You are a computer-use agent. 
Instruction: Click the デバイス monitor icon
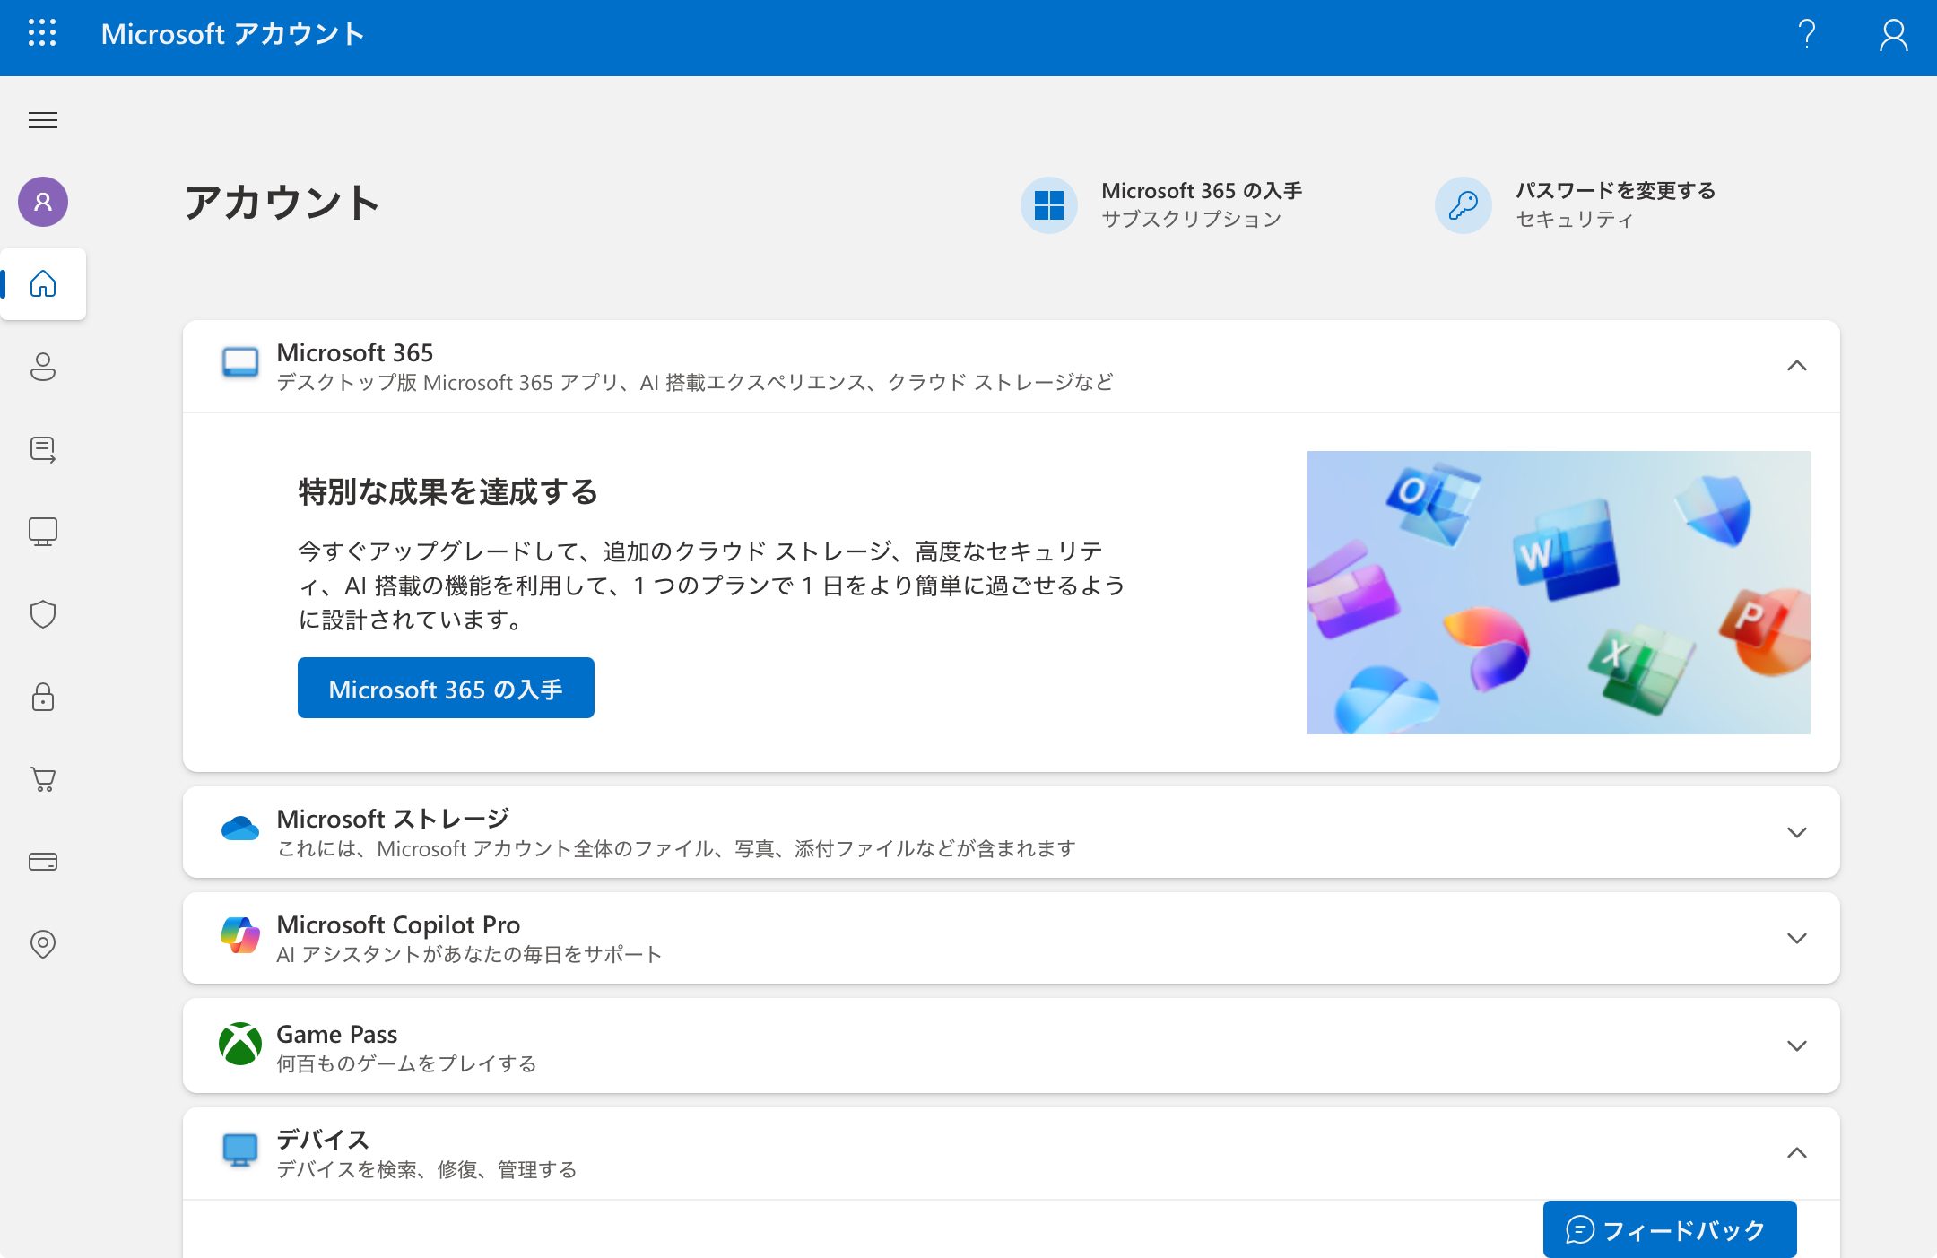240,1150
